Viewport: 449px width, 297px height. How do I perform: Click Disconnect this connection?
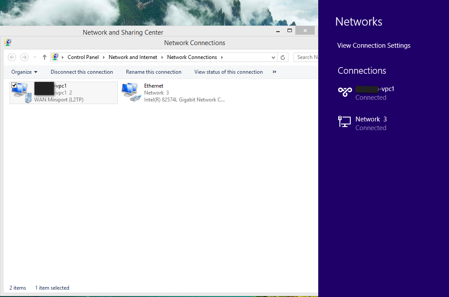coord(81,72)
